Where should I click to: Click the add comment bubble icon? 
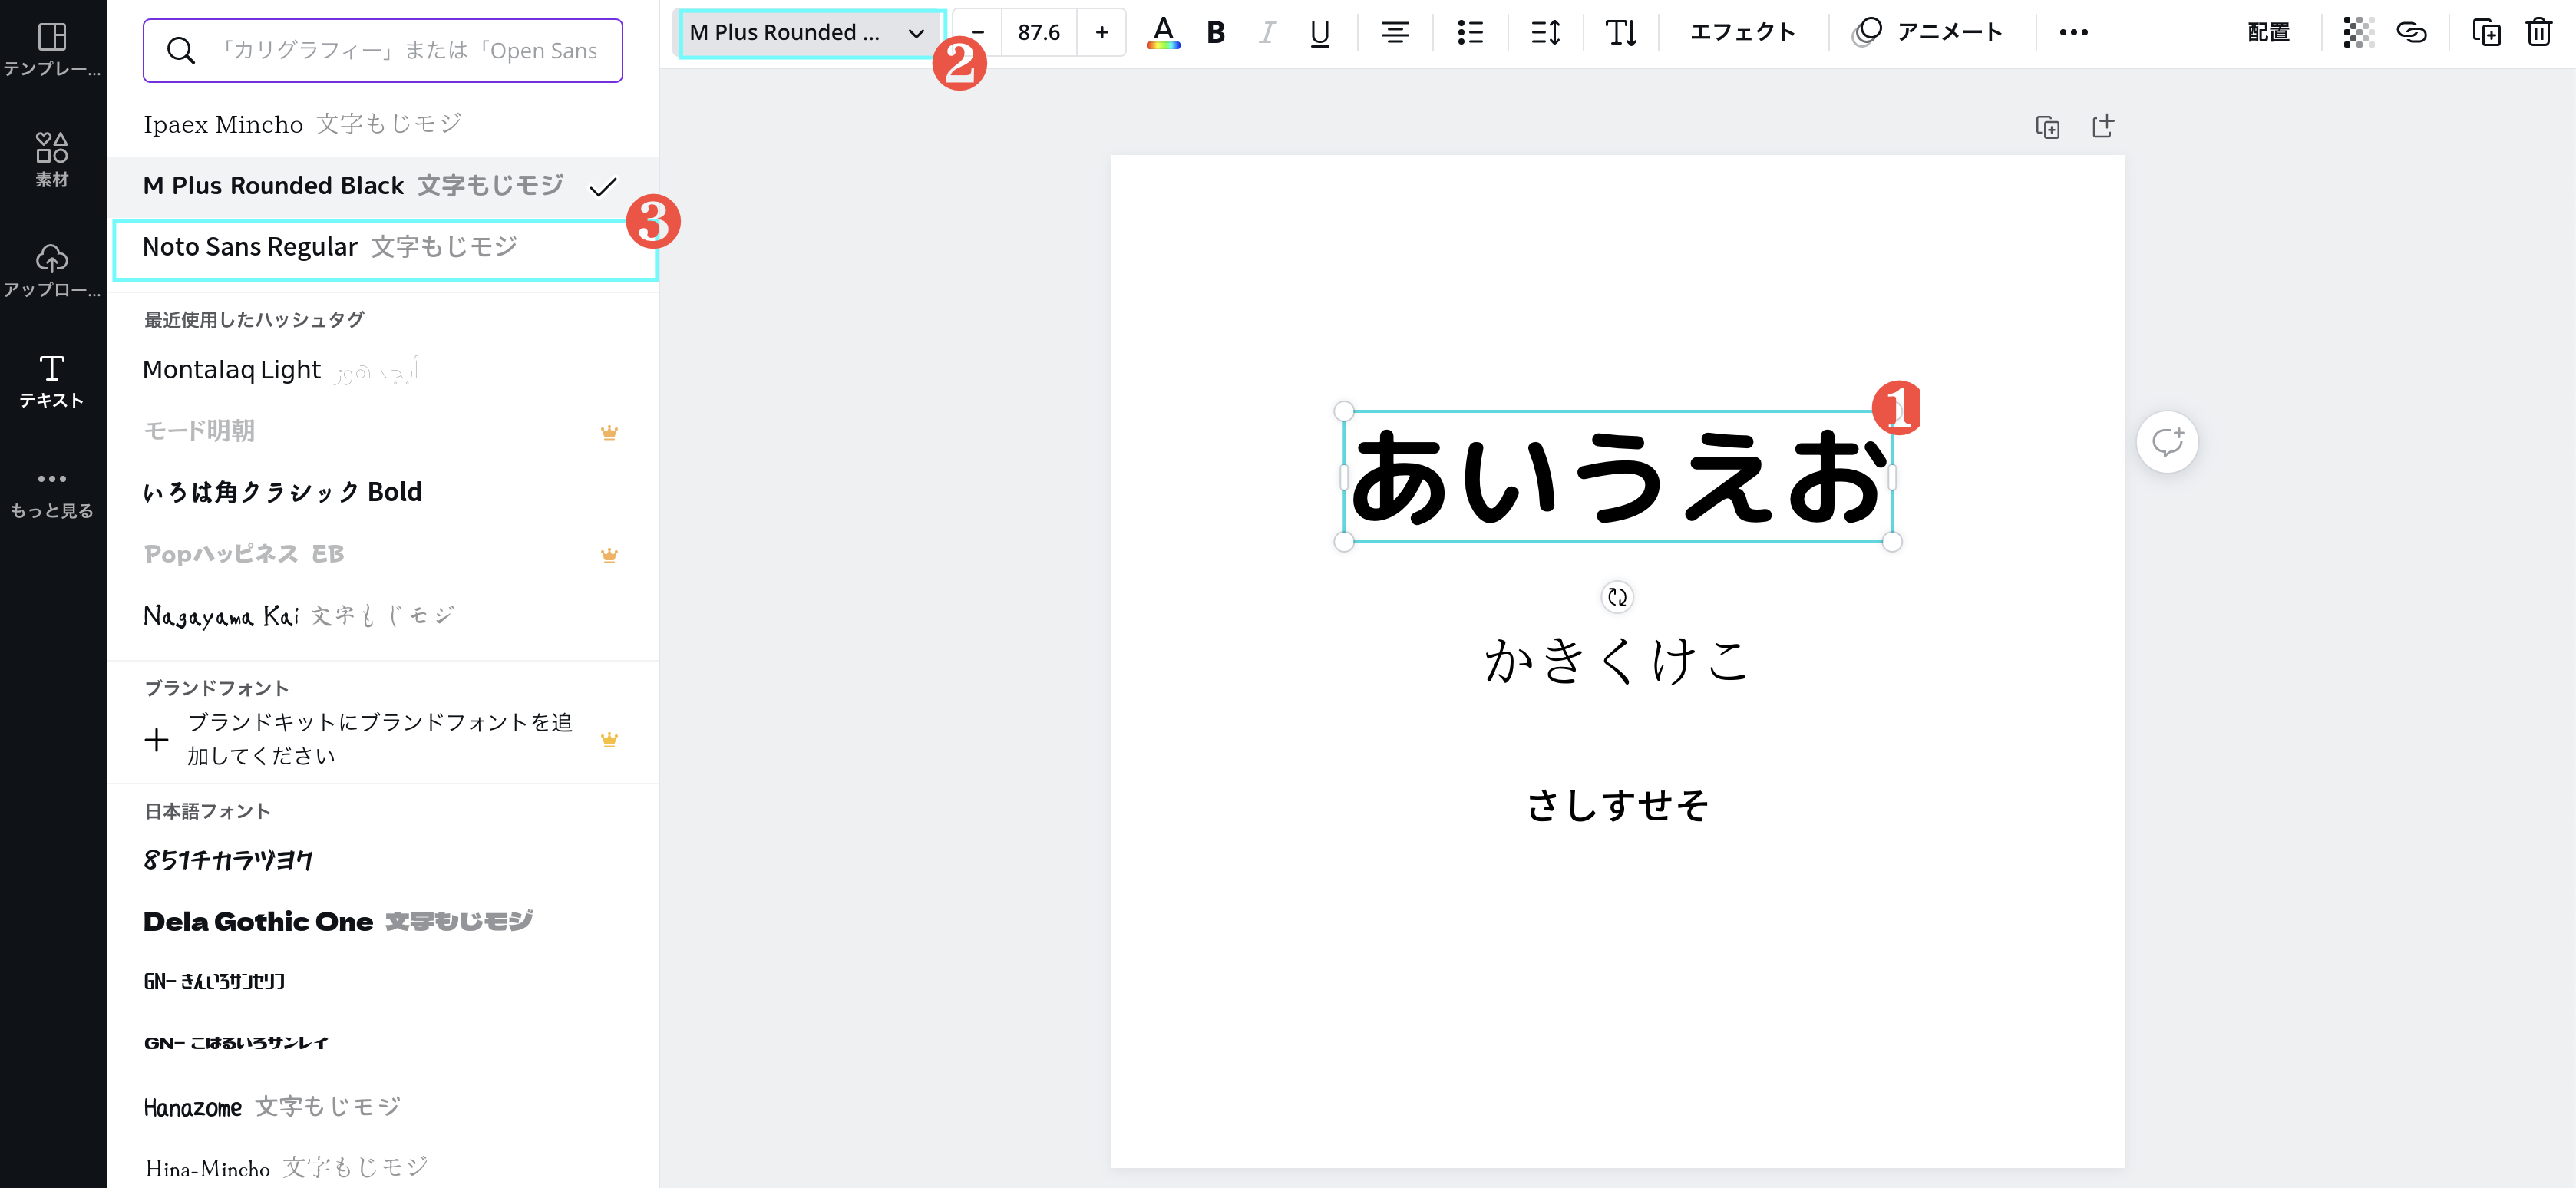tap(2167, 441)
